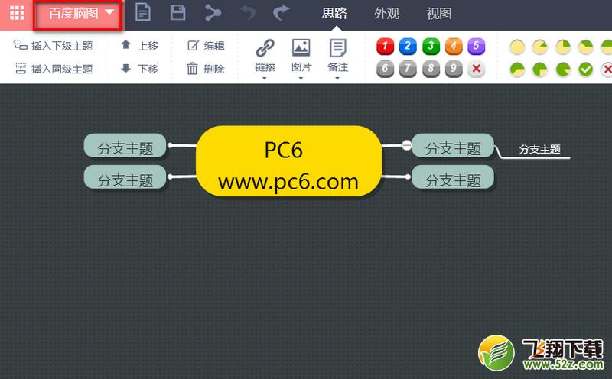Select the upper-right 分支主题 node
Image resolution: width=612 pixels, height=379 pixels.
point(453,145)
